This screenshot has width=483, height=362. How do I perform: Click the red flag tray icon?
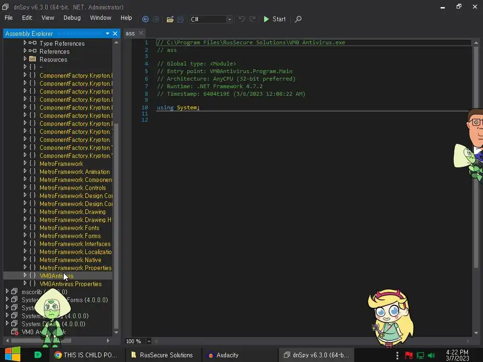point(409,355)
